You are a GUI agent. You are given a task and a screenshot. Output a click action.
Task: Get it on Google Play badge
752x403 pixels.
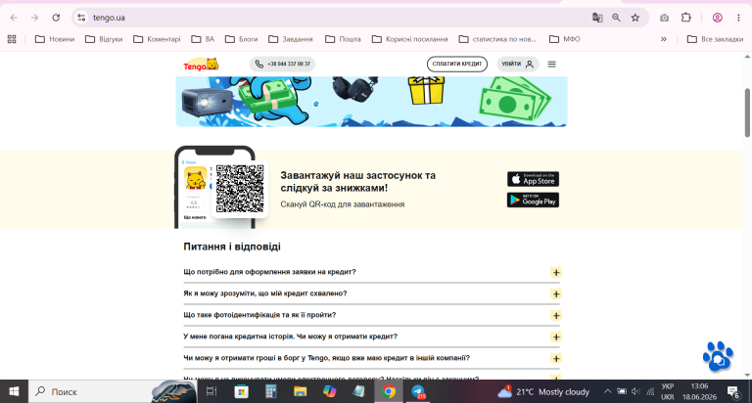pyautogui.click(x=533, y=201)
